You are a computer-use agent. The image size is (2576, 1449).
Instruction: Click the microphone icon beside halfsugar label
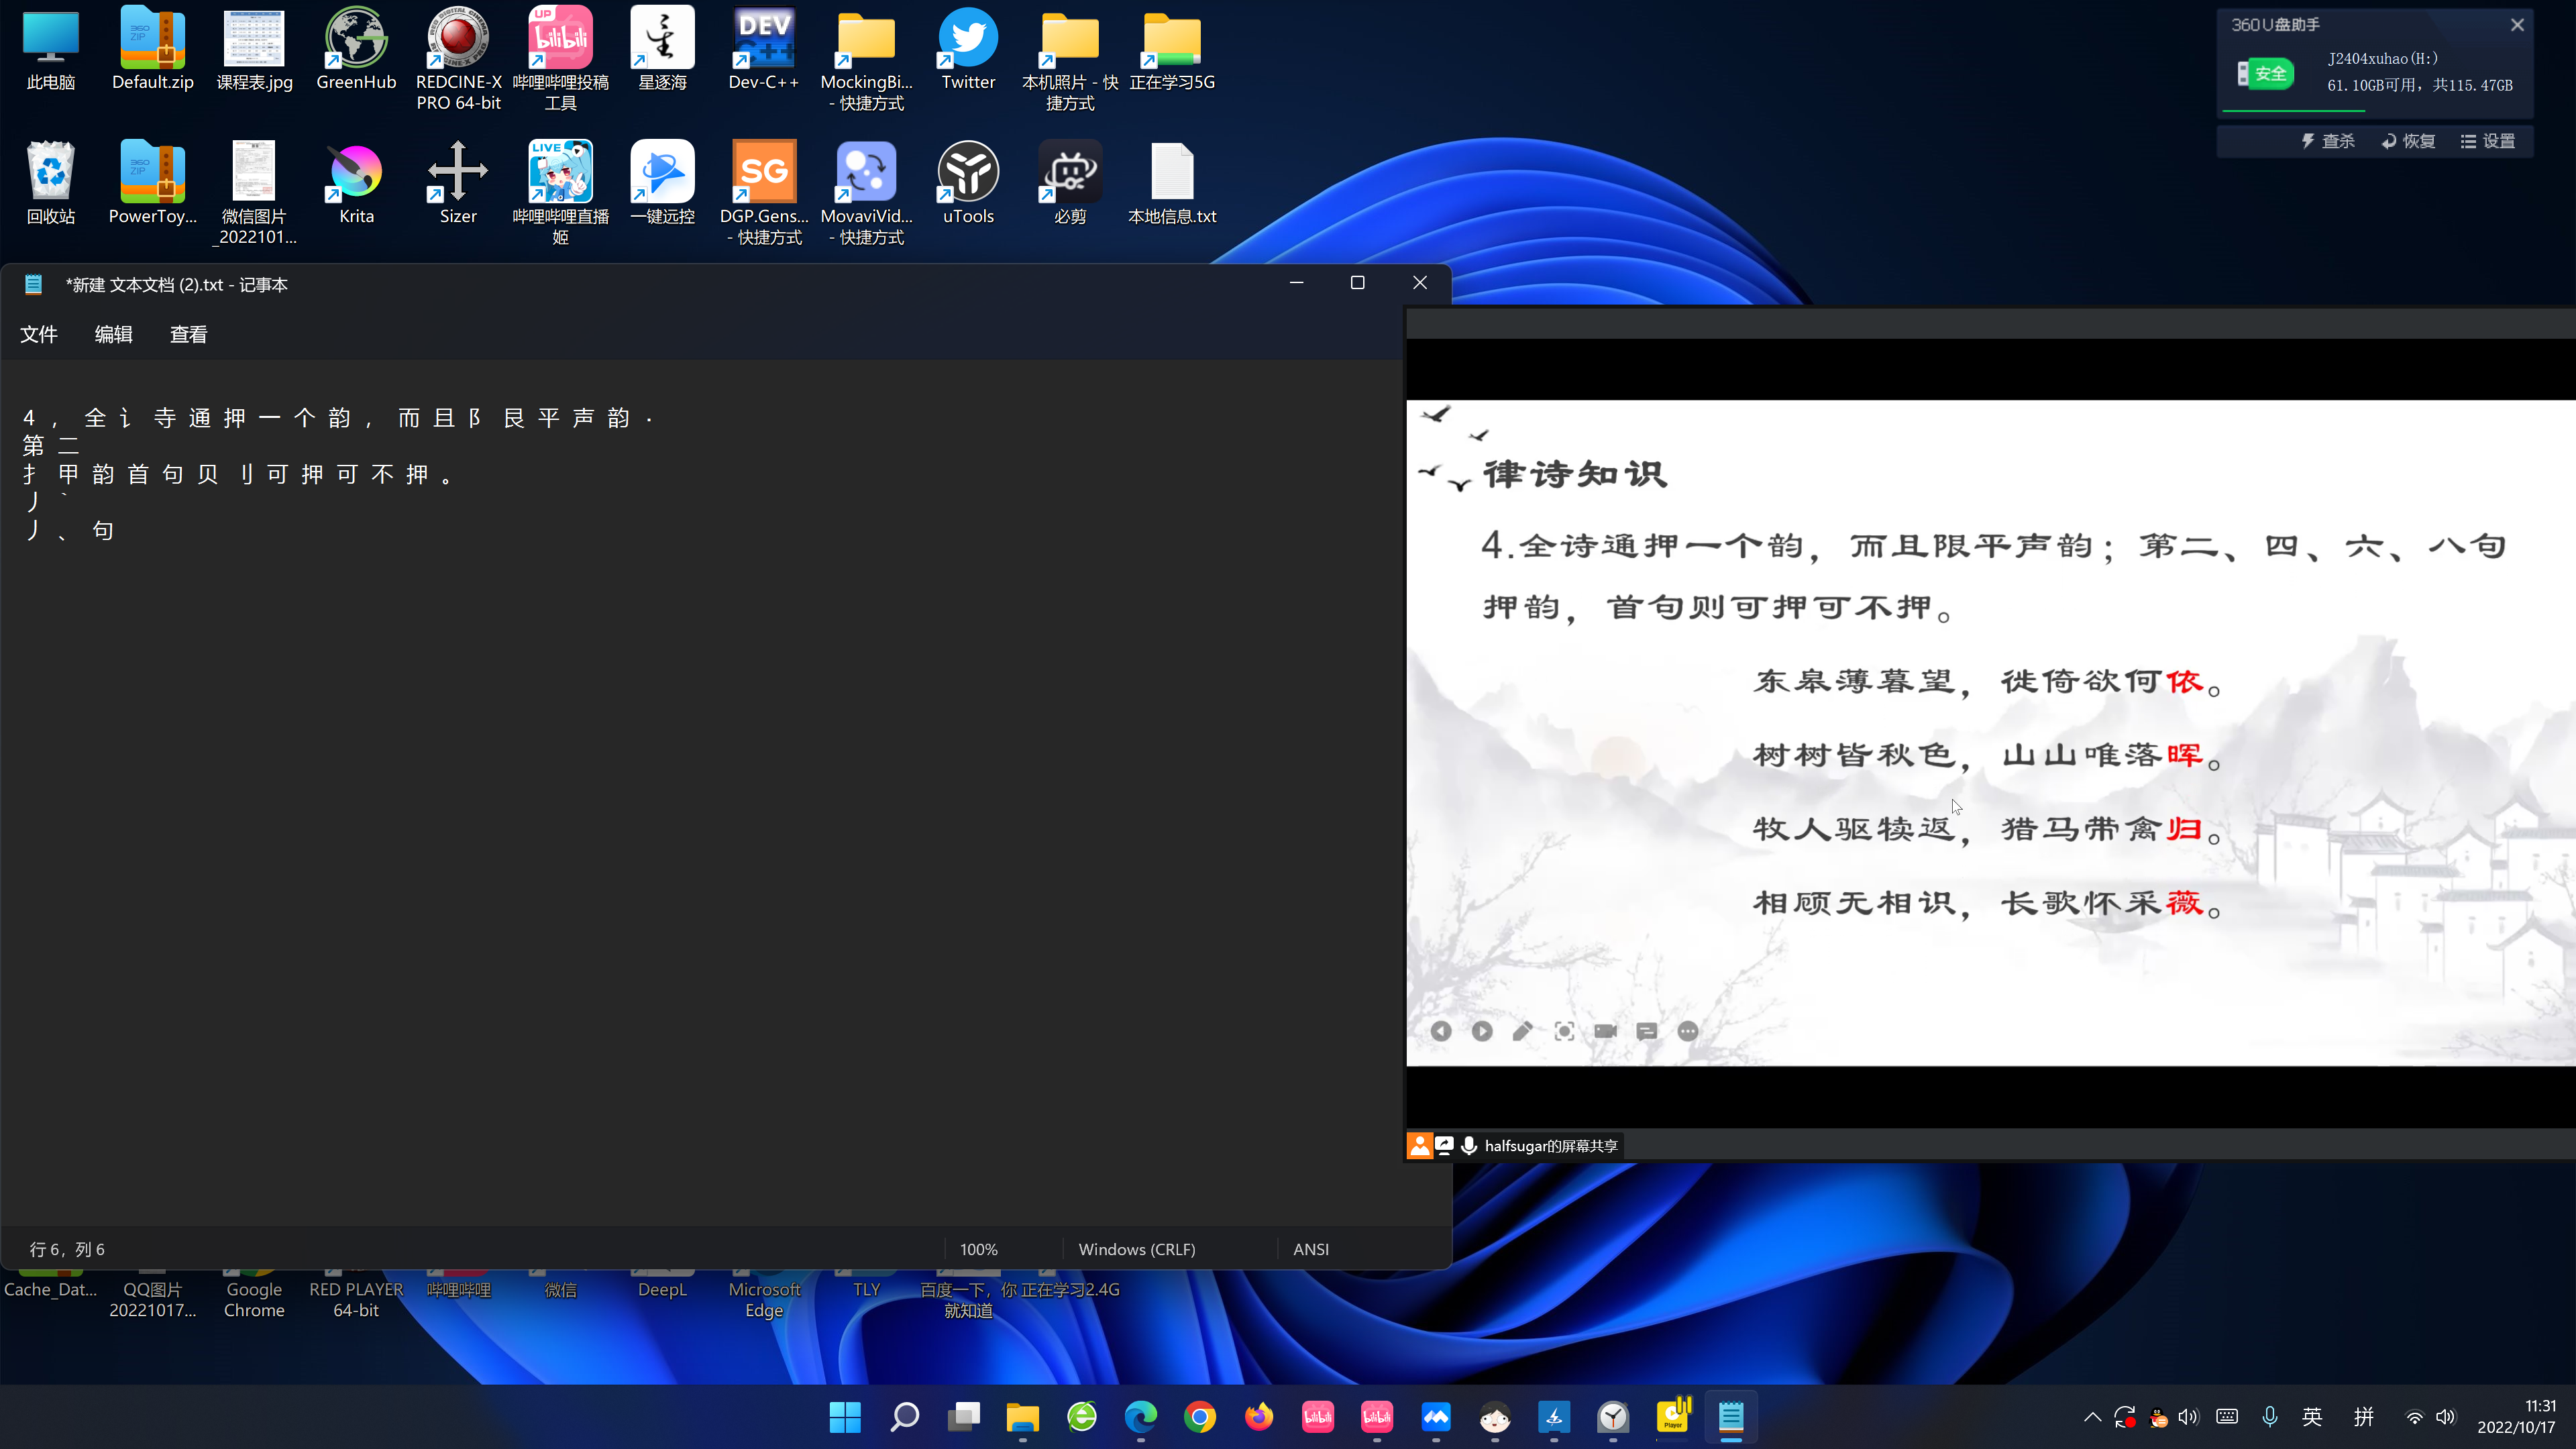point(1469,1145)
